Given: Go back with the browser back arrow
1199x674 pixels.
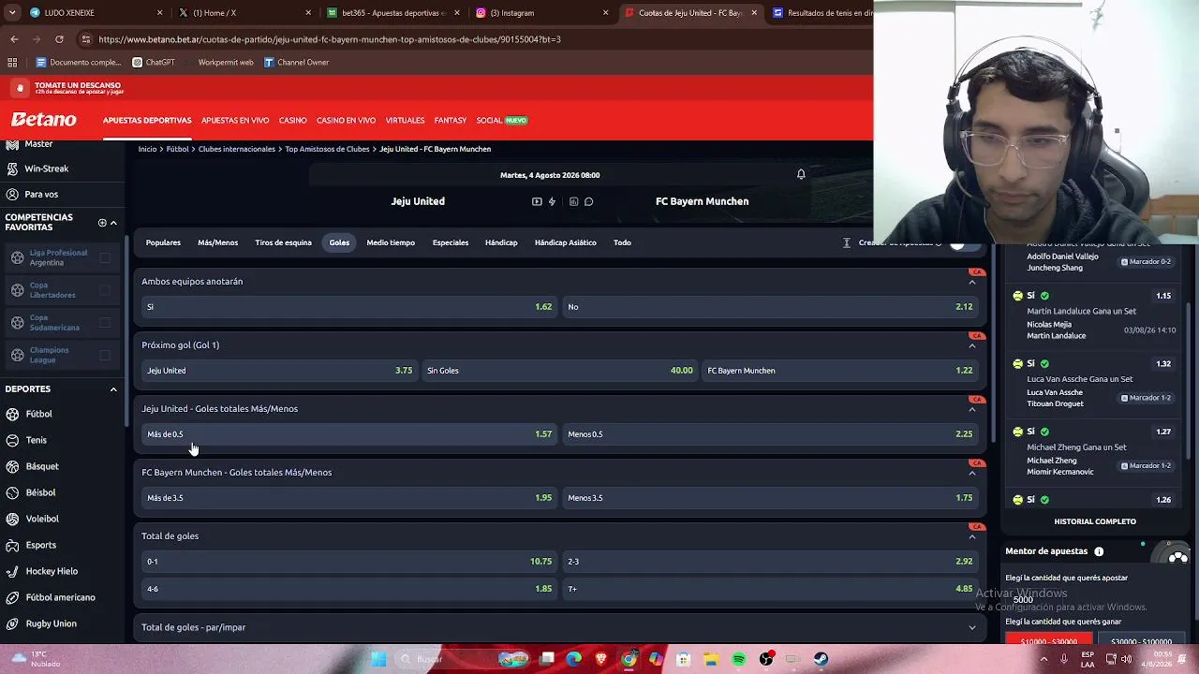Looking at the screenshot, I should 14,39.
